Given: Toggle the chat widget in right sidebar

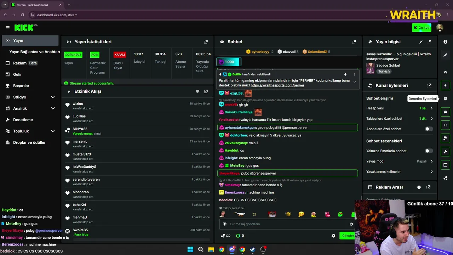Looking at the screenshot, I should coord(445,112).
